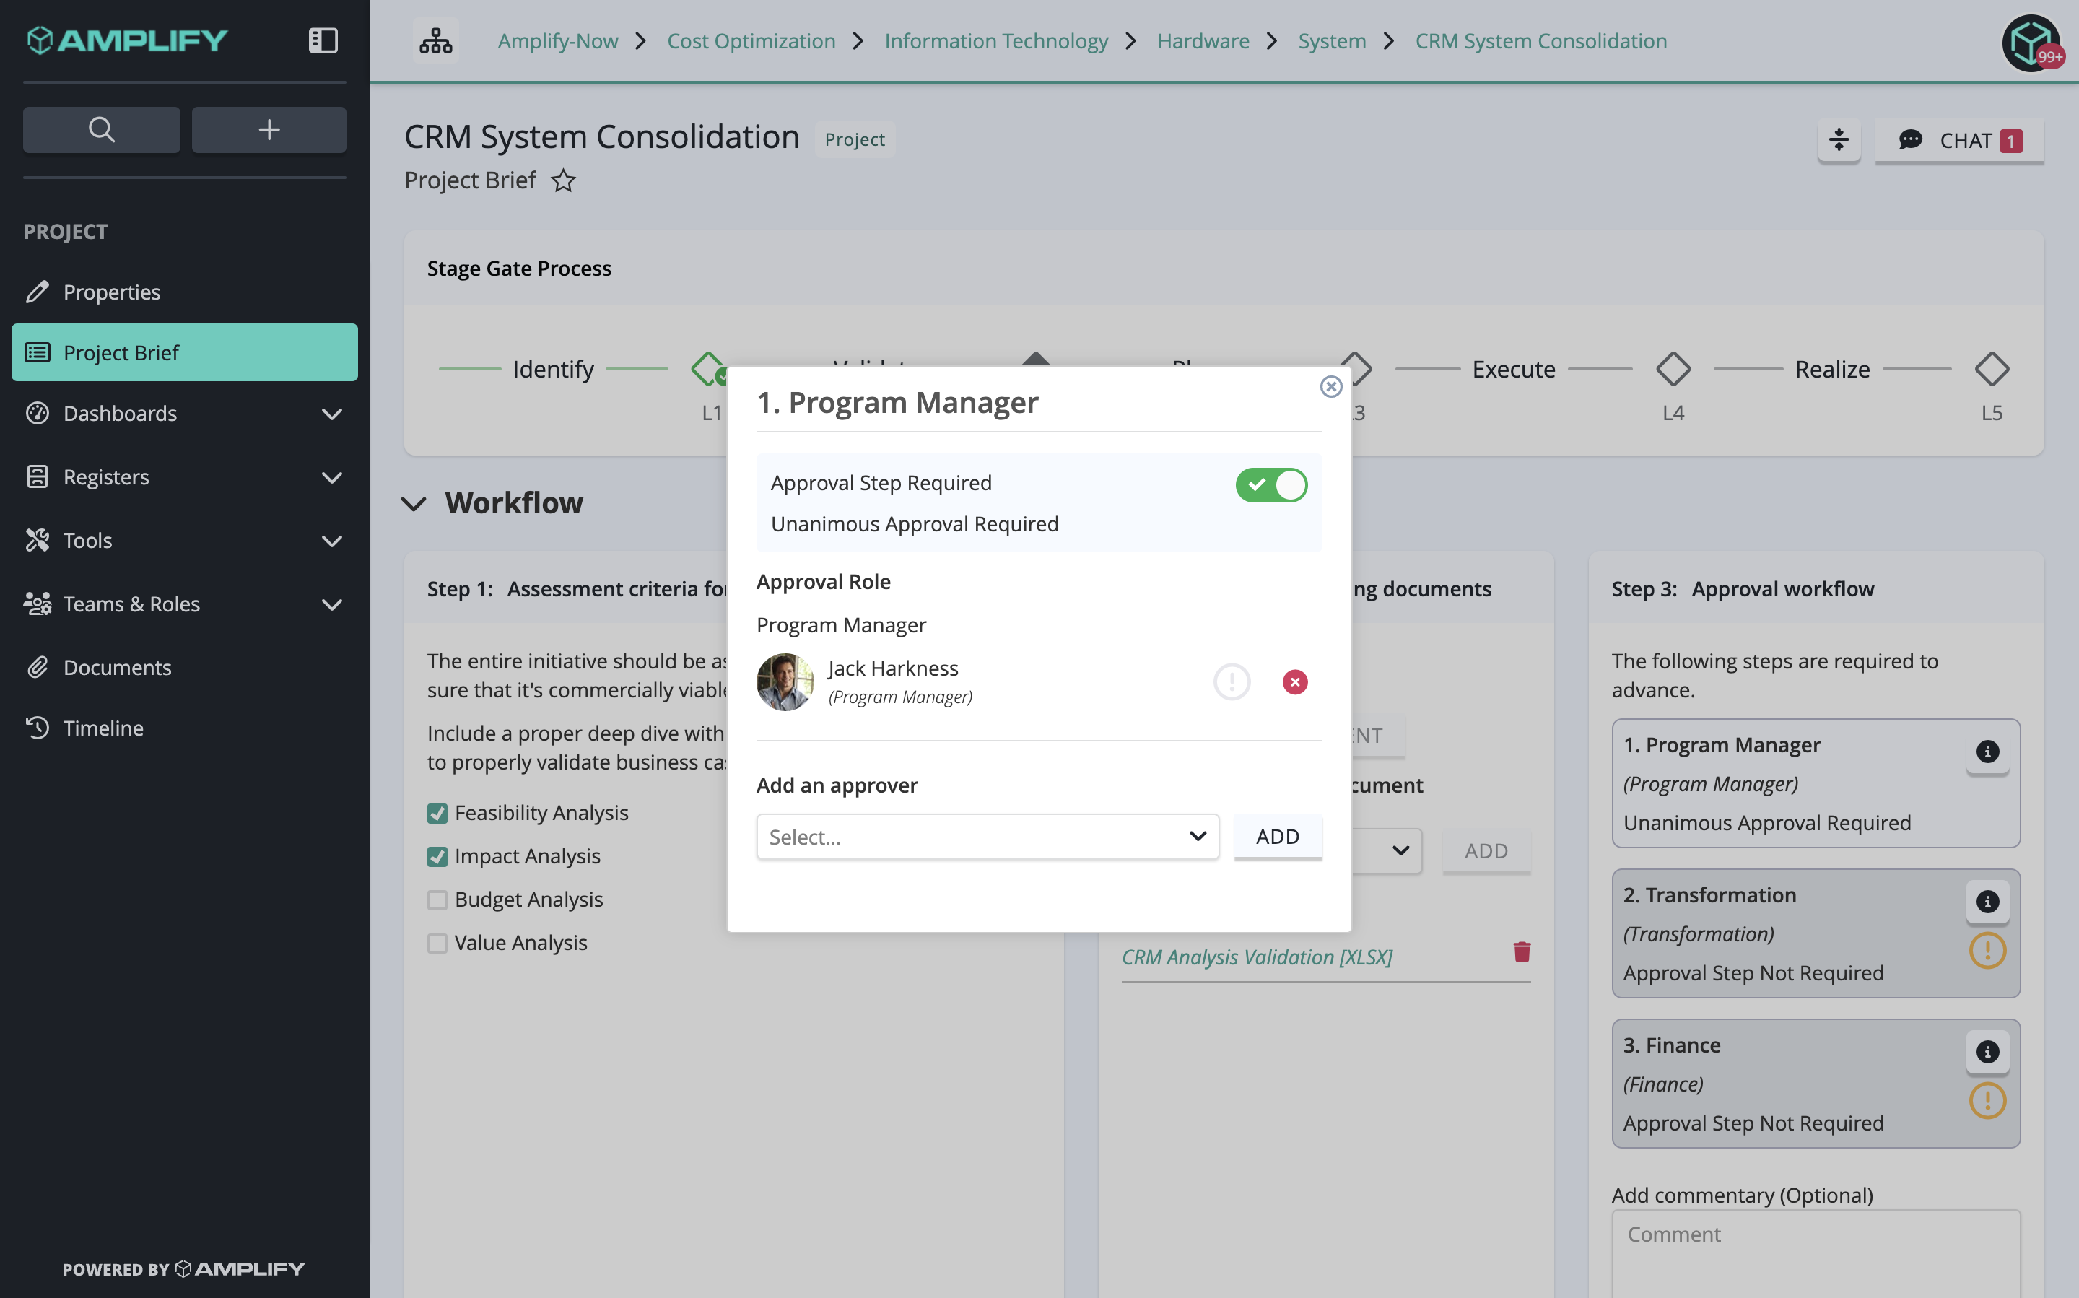Star the Project Brief as favorite
2079x1298 pixels.
pos(563,180)
